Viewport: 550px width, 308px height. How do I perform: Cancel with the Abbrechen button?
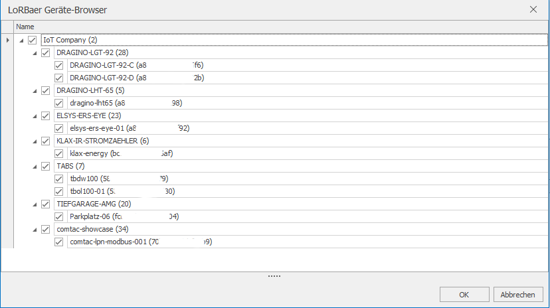click(518, 295)
